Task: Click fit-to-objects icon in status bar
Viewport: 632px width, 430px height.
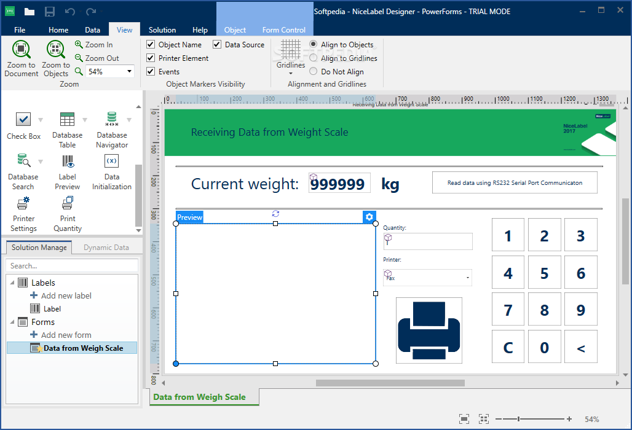Action: coord(484,419)
